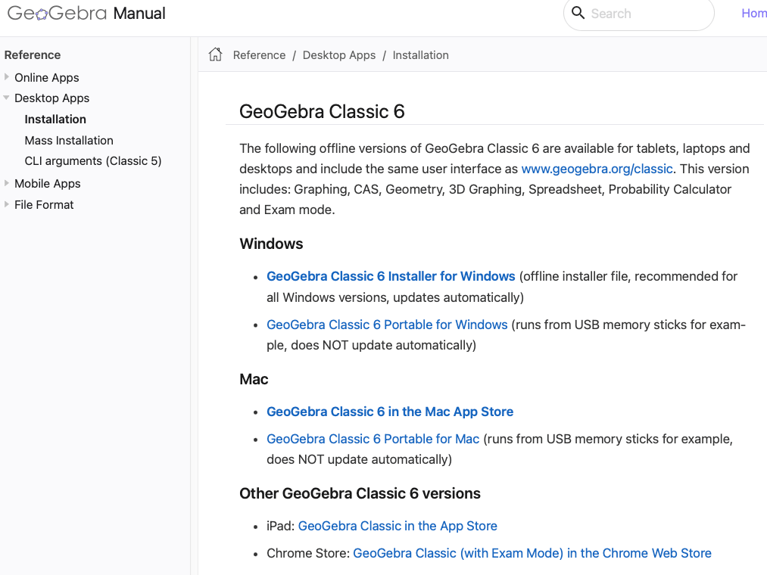Click GeoGebra Classic 6 Portable for Mac
767x575 pixels.
373,439
